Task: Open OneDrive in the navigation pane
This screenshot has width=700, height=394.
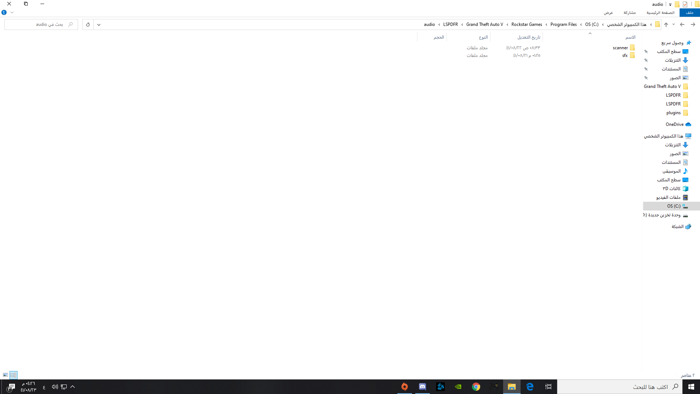Action: point(674,124)
